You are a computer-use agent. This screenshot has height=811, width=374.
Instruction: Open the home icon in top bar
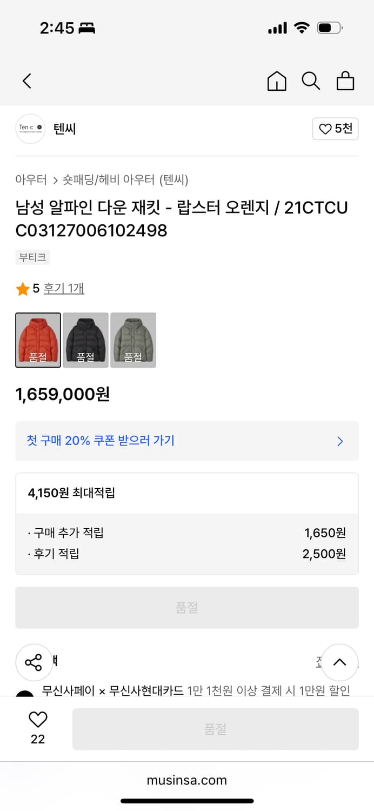point(277,81)
